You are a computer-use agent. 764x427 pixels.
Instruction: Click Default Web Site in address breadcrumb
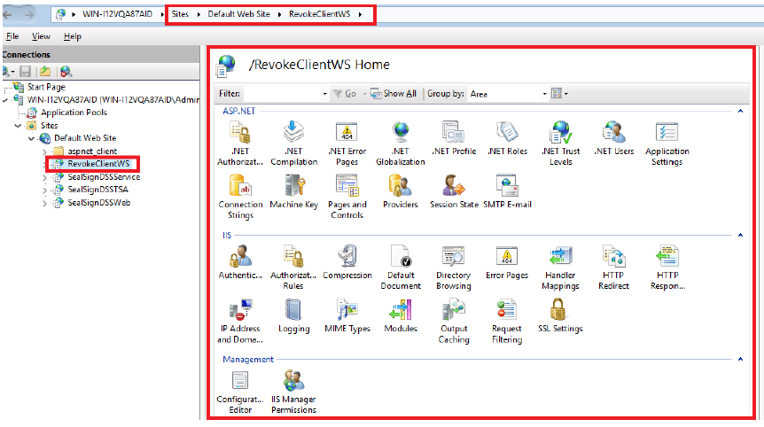[239, 14]
